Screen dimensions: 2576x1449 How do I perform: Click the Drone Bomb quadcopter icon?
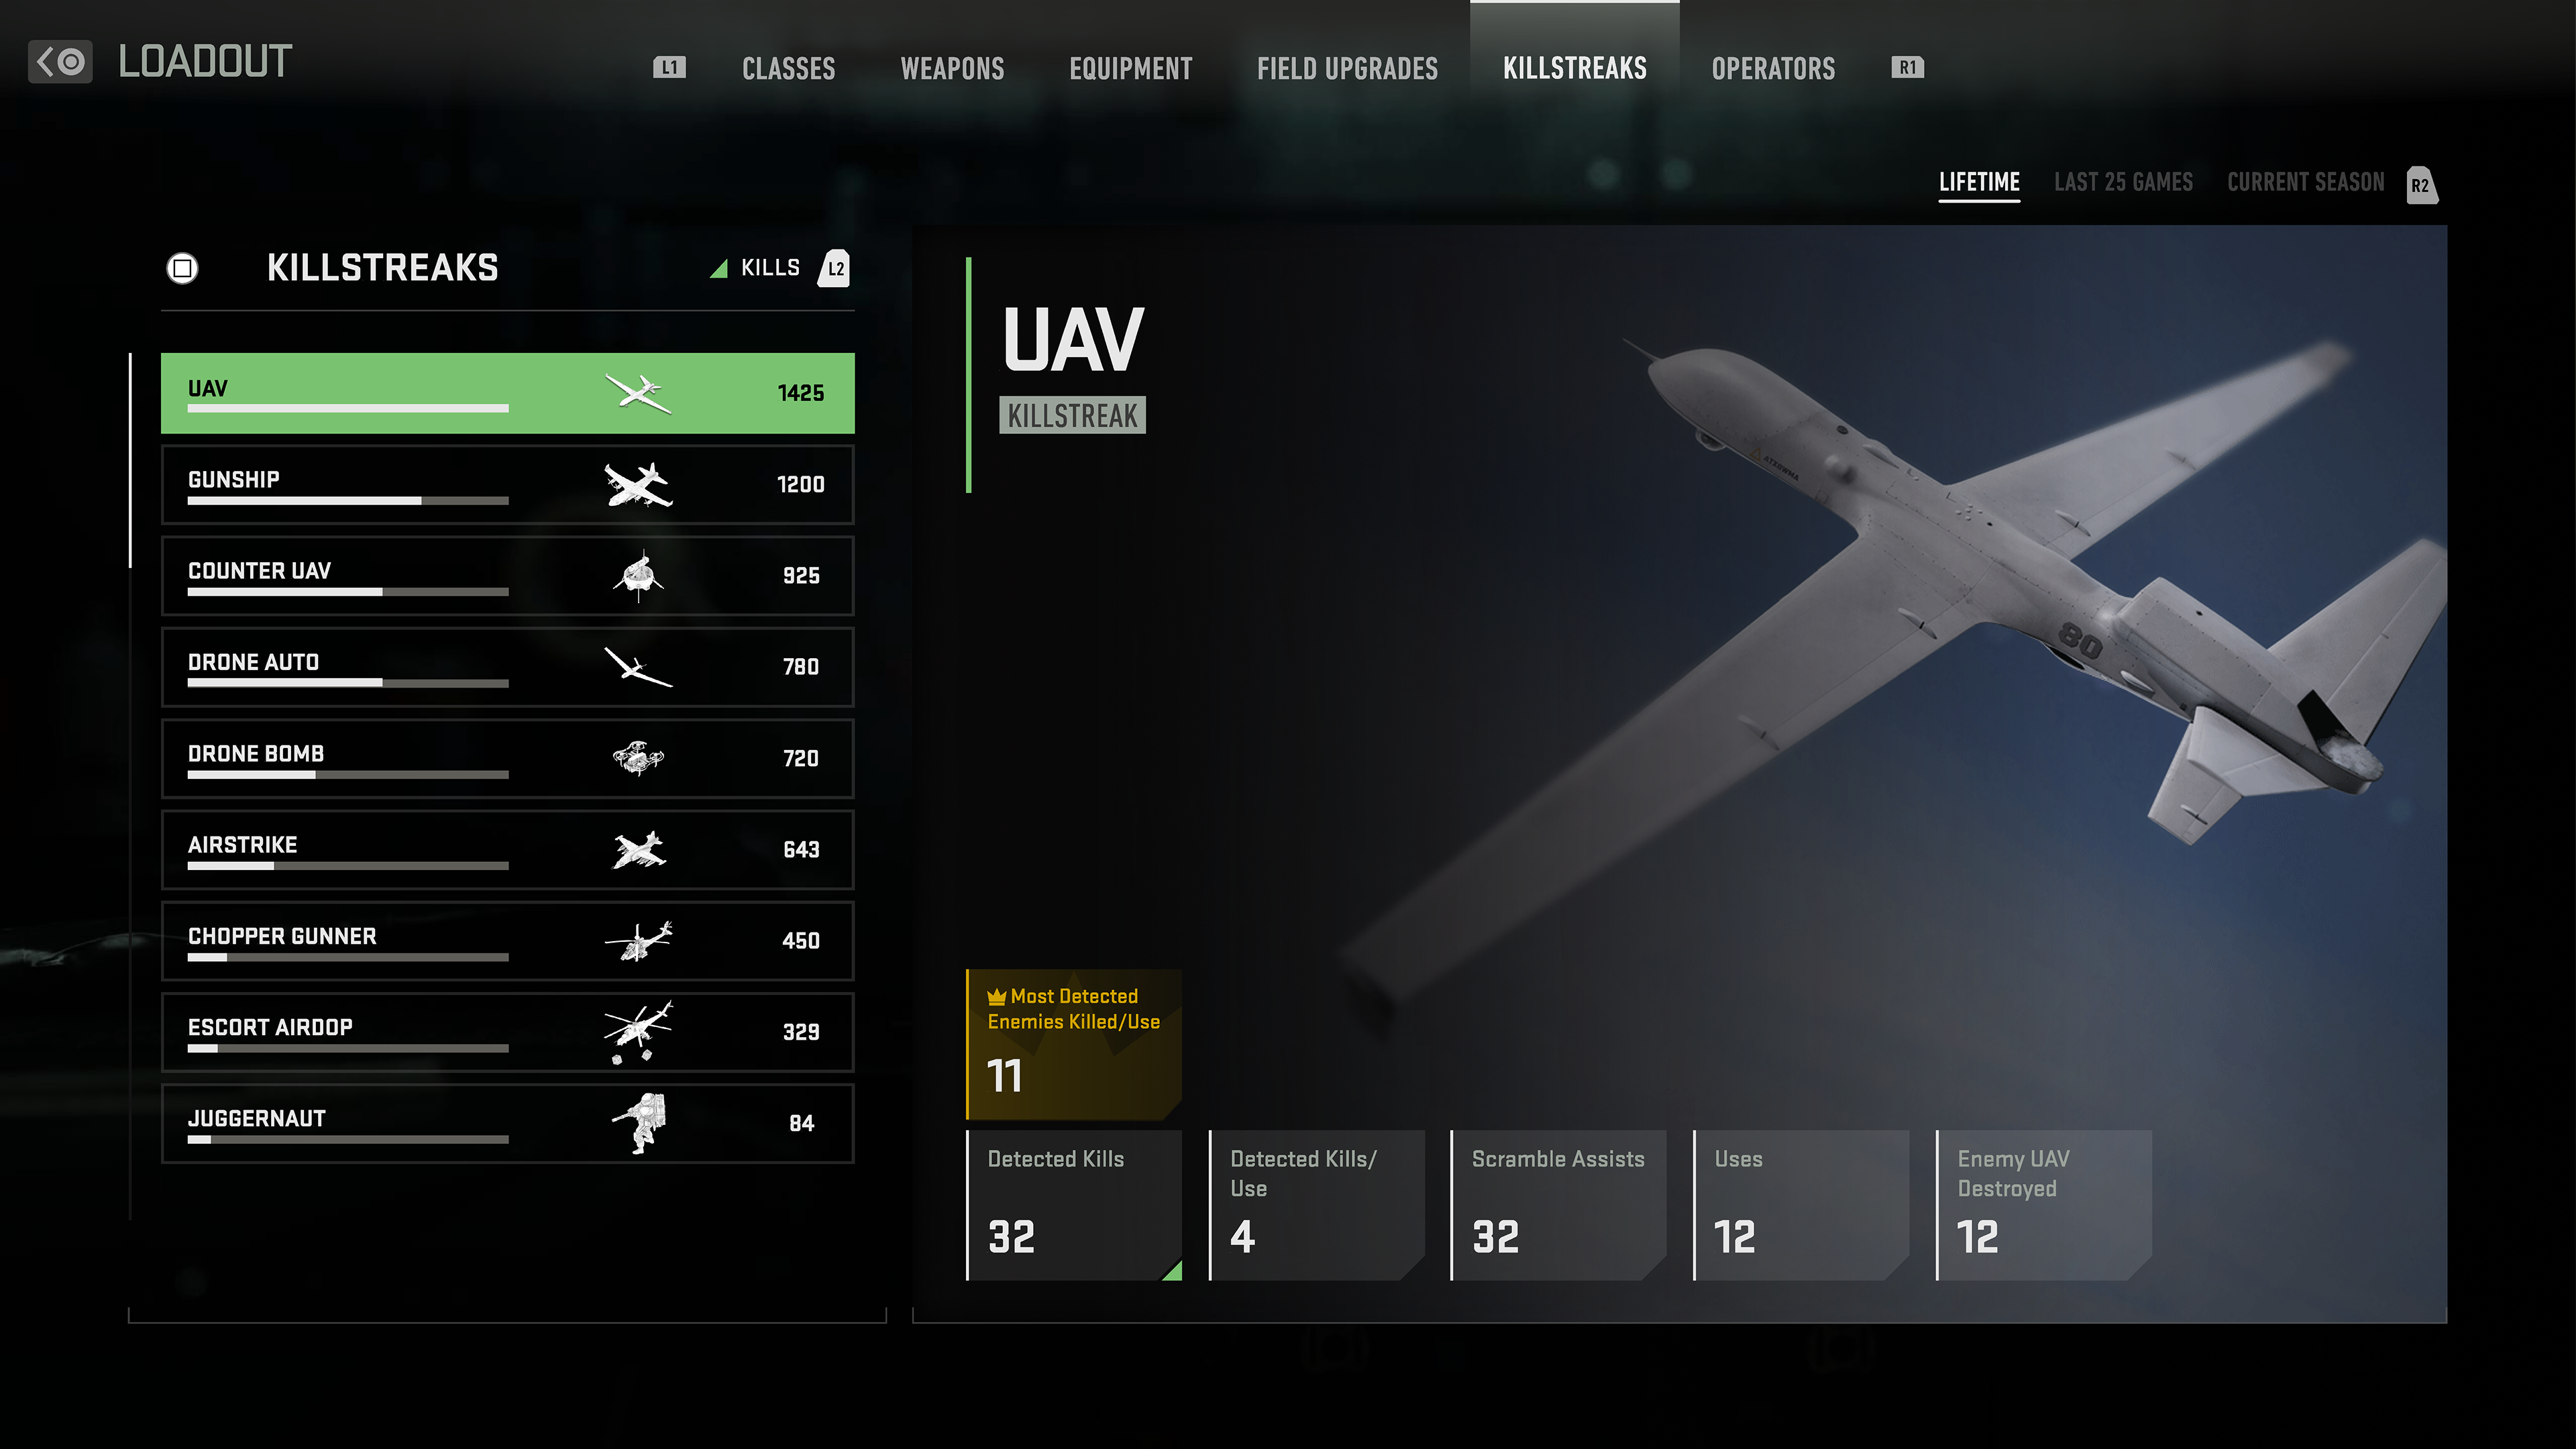click(x=638, y=758)
